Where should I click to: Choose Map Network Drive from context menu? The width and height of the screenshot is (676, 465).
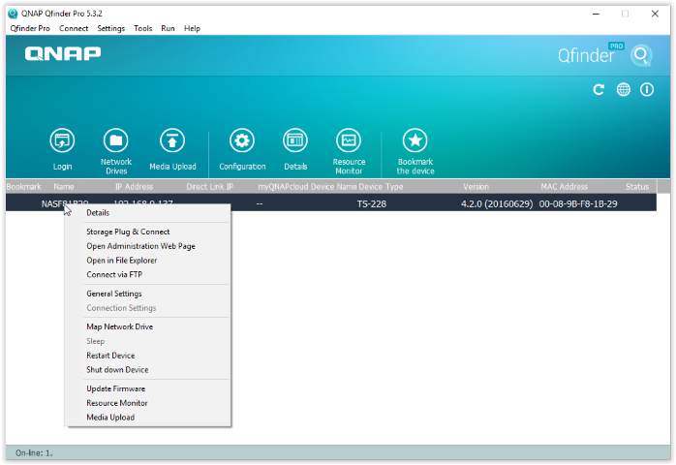[x=119, y=326]
